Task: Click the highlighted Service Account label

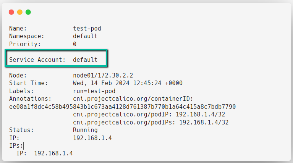Action: [37, 60]
